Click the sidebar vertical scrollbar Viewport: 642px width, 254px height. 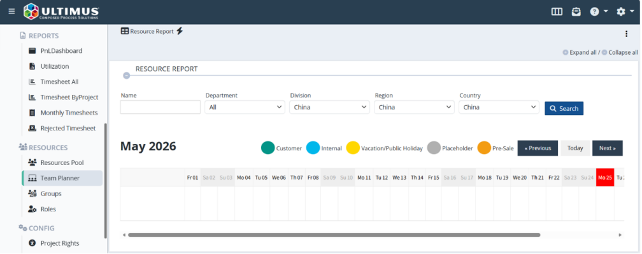(x=106, y=181)
